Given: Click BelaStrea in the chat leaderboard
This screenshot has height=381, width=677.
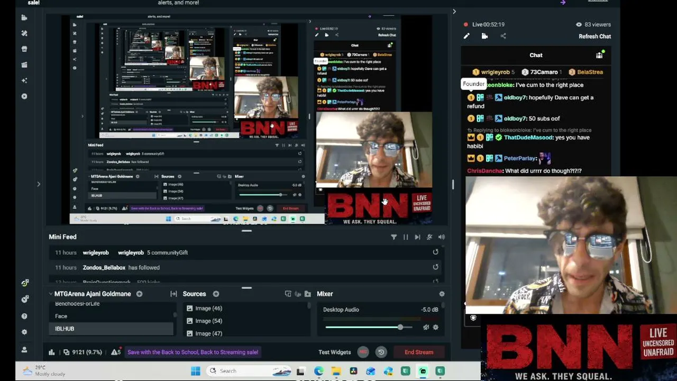Looking at the screenshot, I should [590, 72].
